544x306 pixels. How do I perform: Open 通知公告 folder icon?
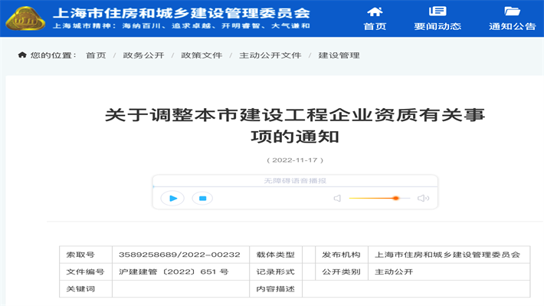(512, 11)
